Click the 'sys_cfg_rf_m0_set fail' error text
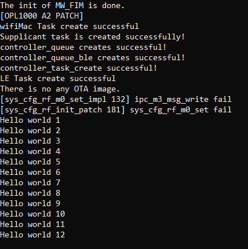248x249 pixels. click(x=181, y=109)
